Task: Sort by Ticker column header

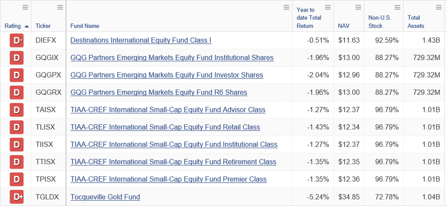Action: (43, 26)
